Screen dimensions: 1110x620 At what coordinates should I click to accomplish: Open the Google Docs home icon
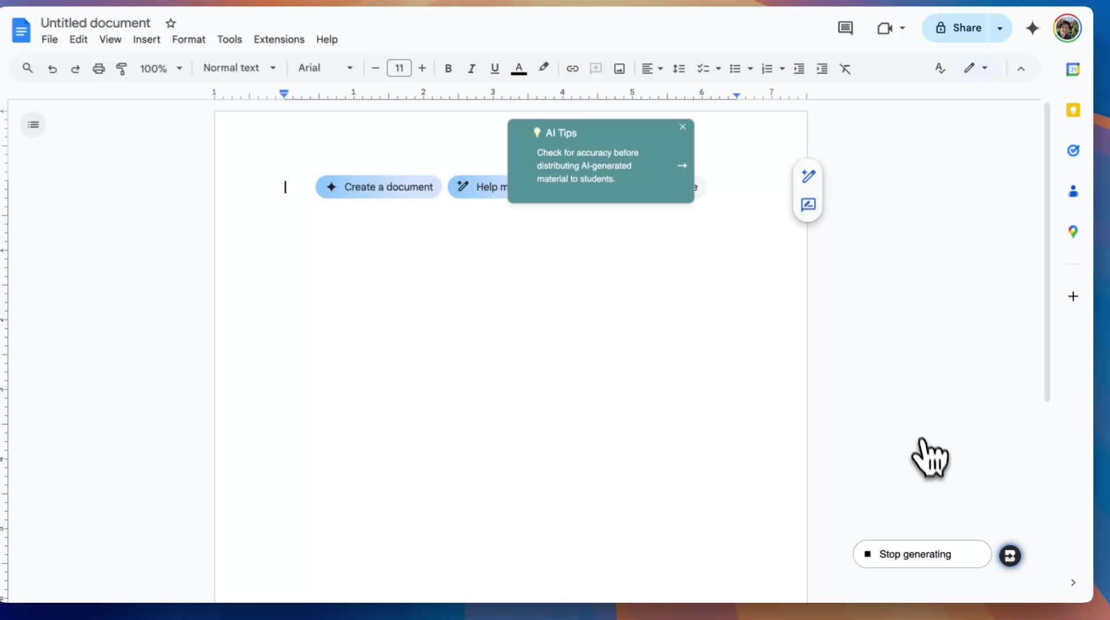click(x=21, y=30)
